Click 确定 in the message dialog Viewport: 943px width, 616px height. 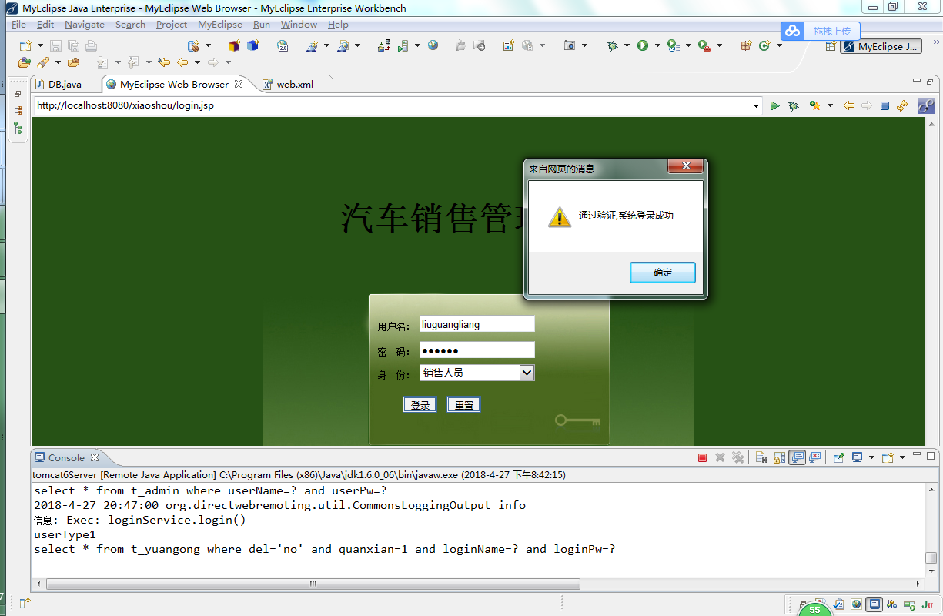(663, 273)
